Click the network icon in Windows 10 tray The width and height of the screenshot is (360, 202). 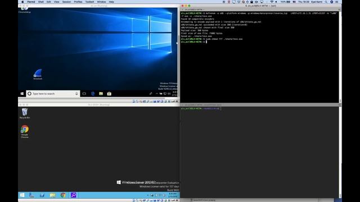pyautogui.click(x=165, y=94)
